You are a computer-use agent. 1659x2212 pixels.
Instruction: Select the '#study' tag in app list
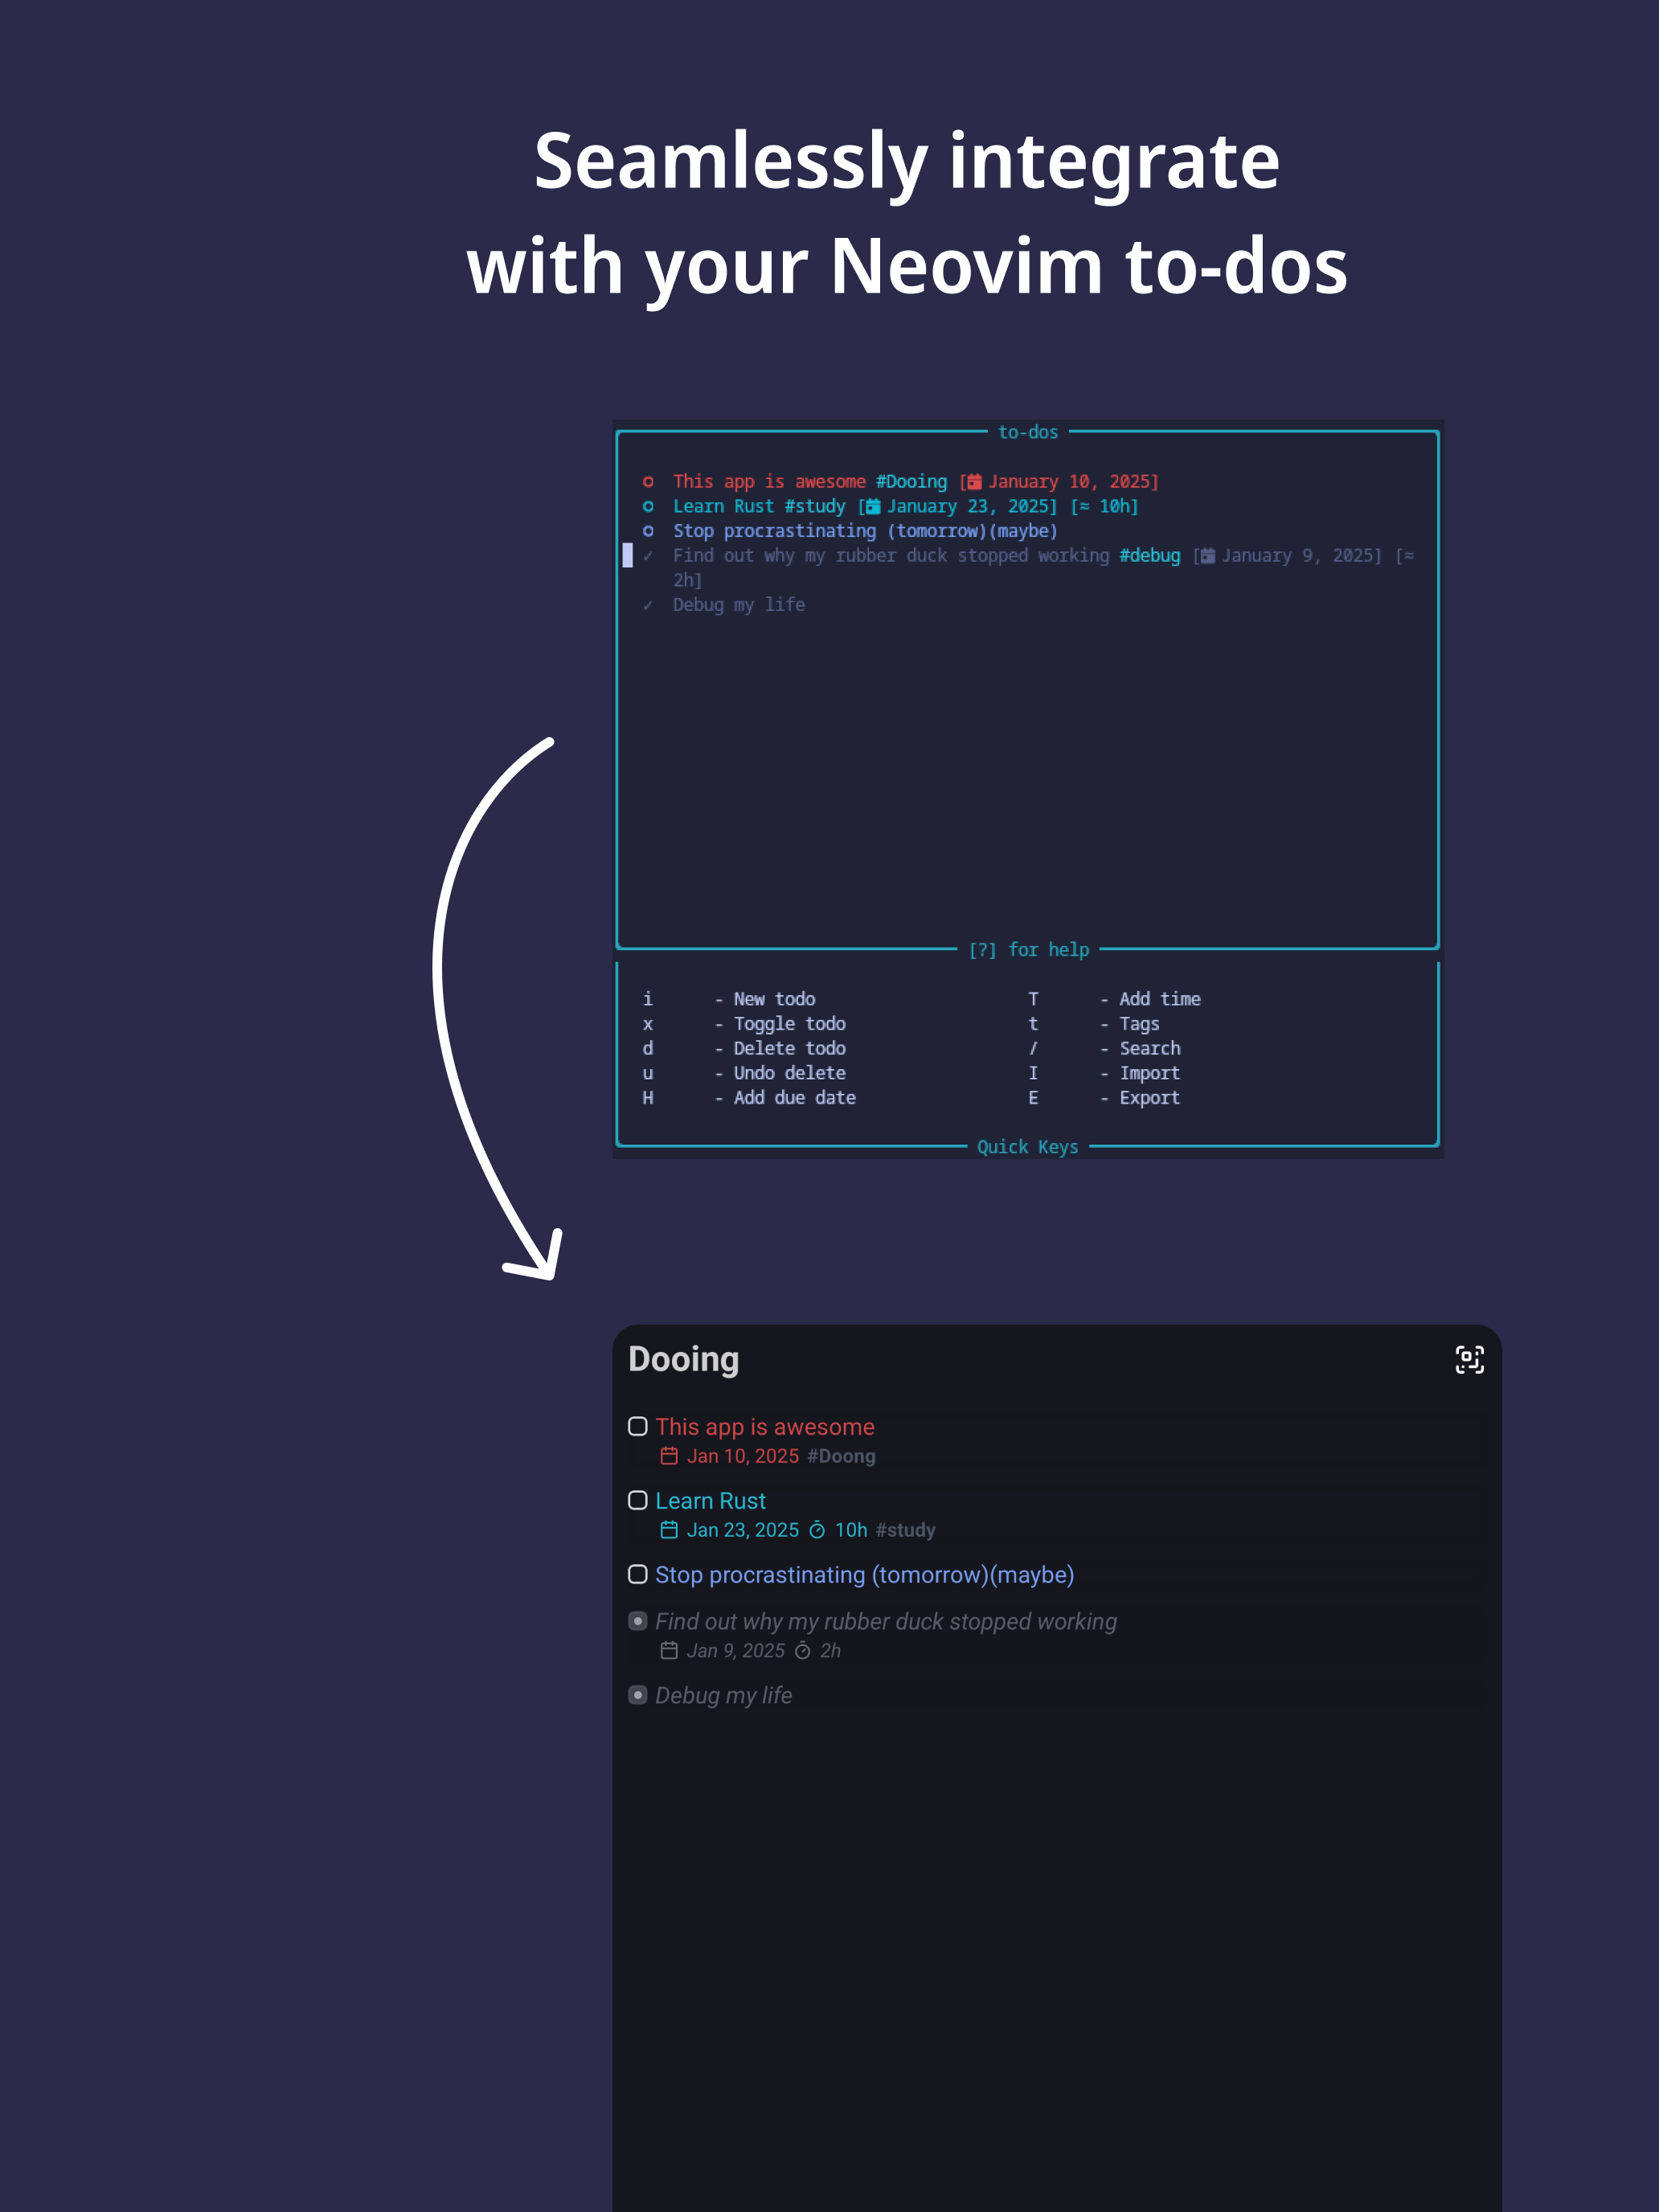(x=905, y=1530)
